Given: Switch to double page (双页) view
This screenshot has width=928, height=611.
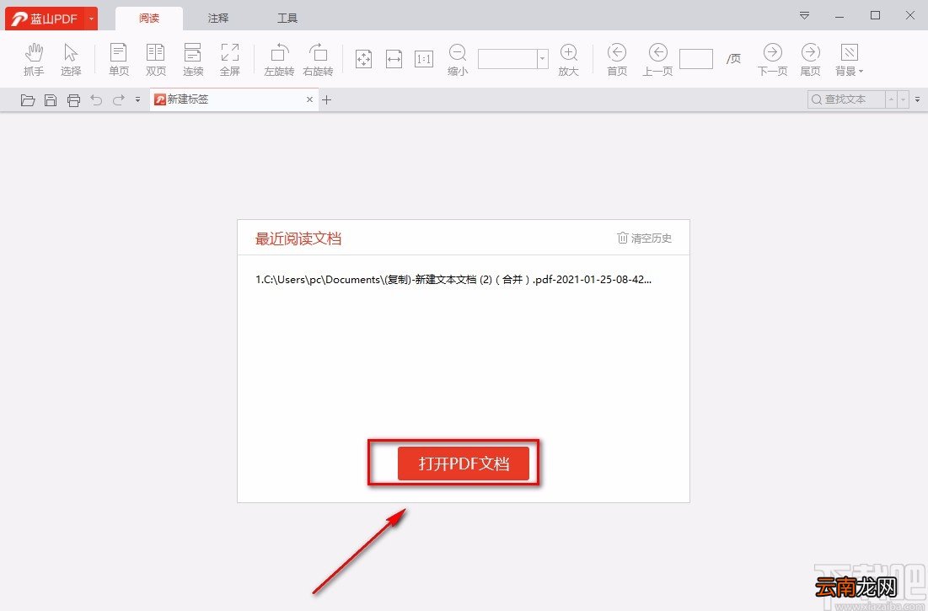Looking at the screenshot, I should point(156,59).
